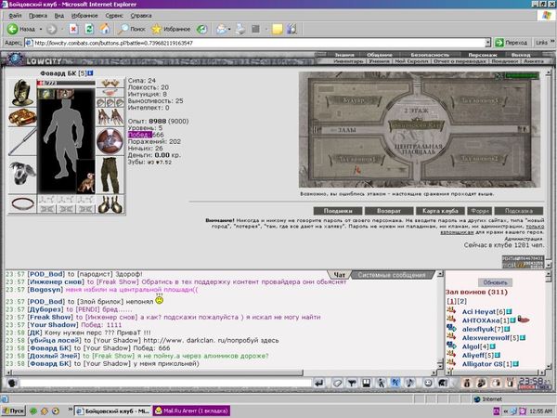Open the Mail icon dropdown arrow
Screen dimensions: 557x418
click(229, 29)
